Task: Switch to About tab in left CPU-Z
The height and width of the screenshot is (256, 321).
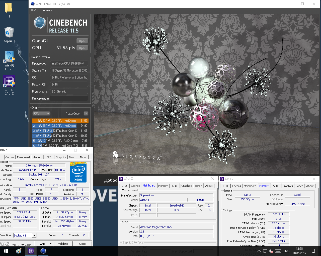Action: pyautogui.click(x=83, y=157)
